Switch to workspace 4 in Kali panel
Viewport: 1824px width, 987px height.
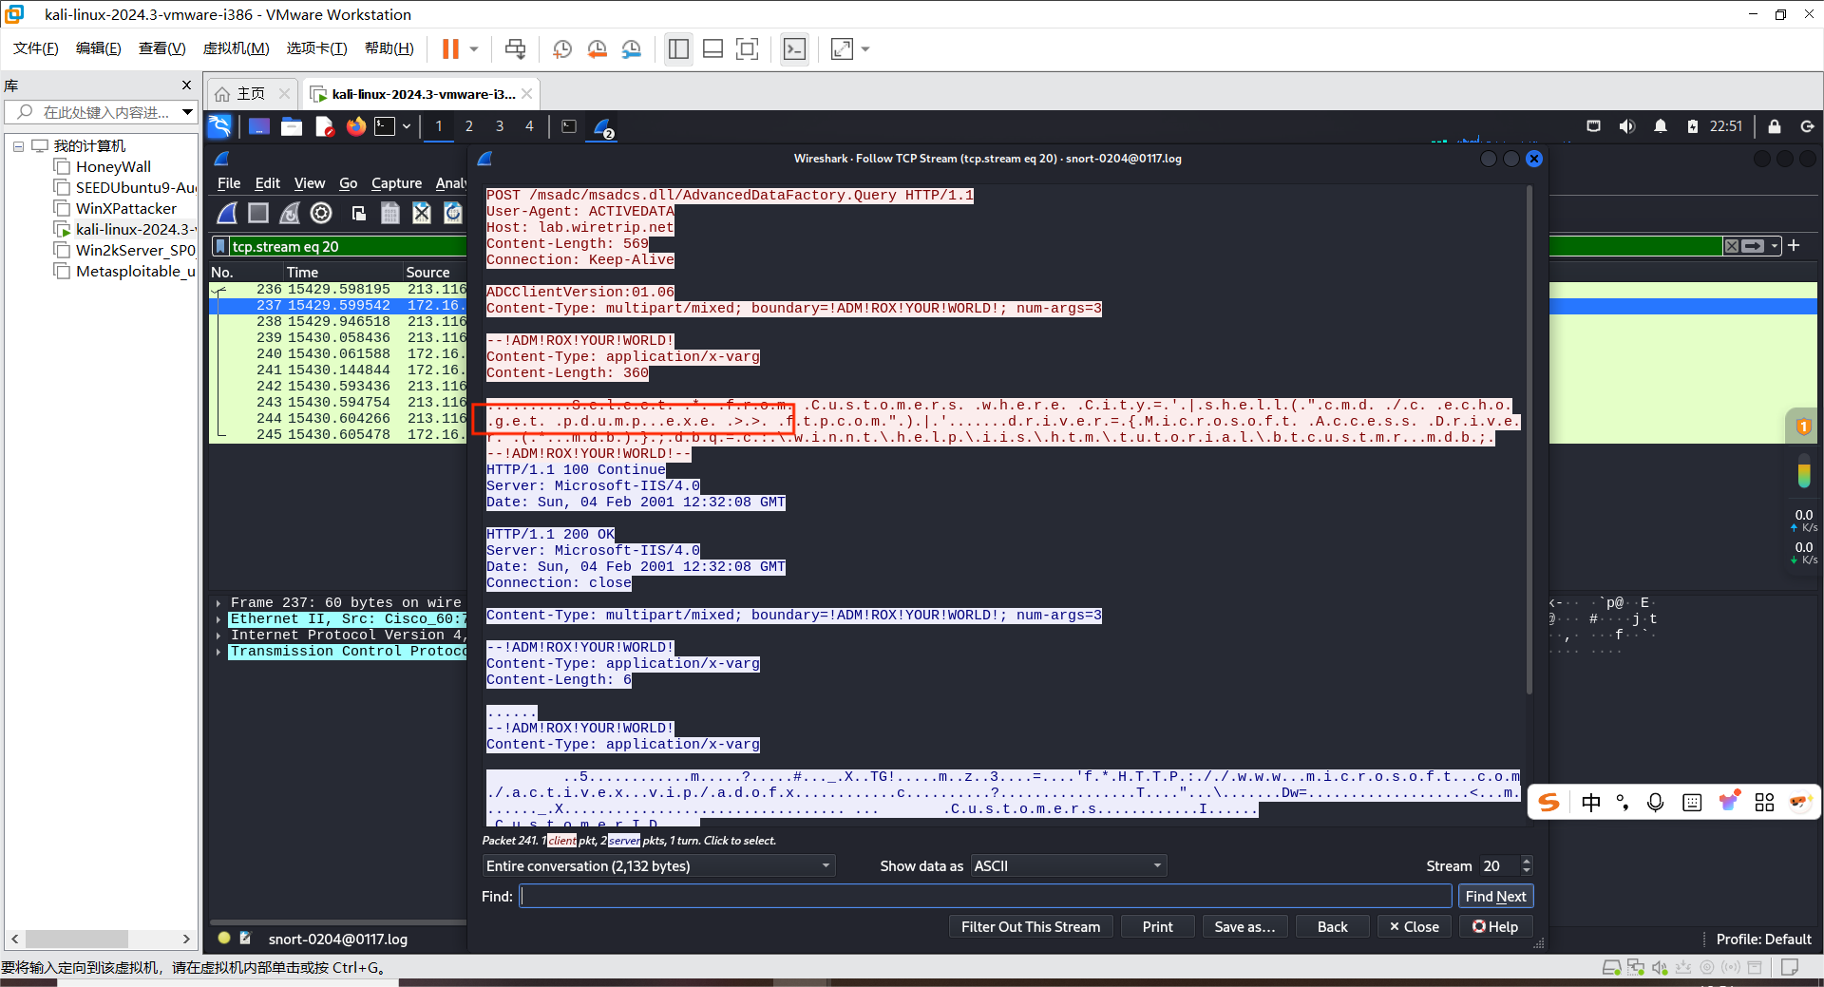(x=529, y=126)
